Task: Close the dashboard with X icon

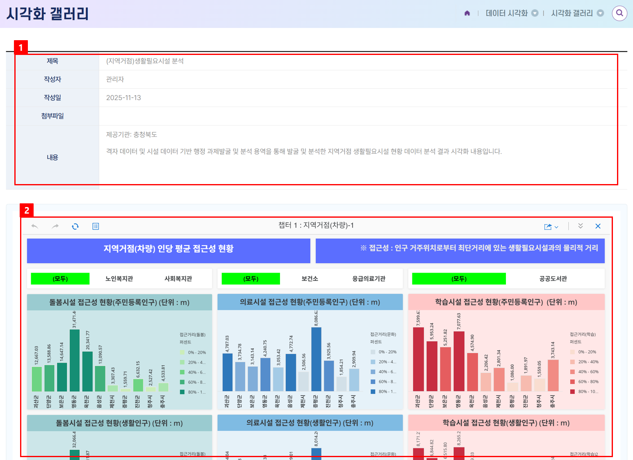Action: click(598, 226)
